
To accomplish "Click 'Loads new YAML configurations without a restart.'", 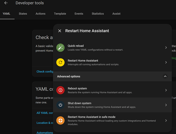I will click(x=96, y=50).
